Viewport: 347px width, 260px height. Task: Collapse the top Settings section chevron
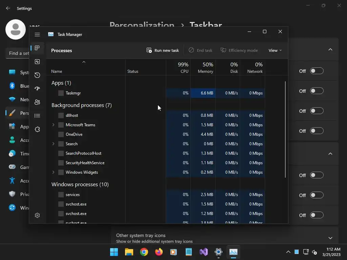[x=330, y=49]
